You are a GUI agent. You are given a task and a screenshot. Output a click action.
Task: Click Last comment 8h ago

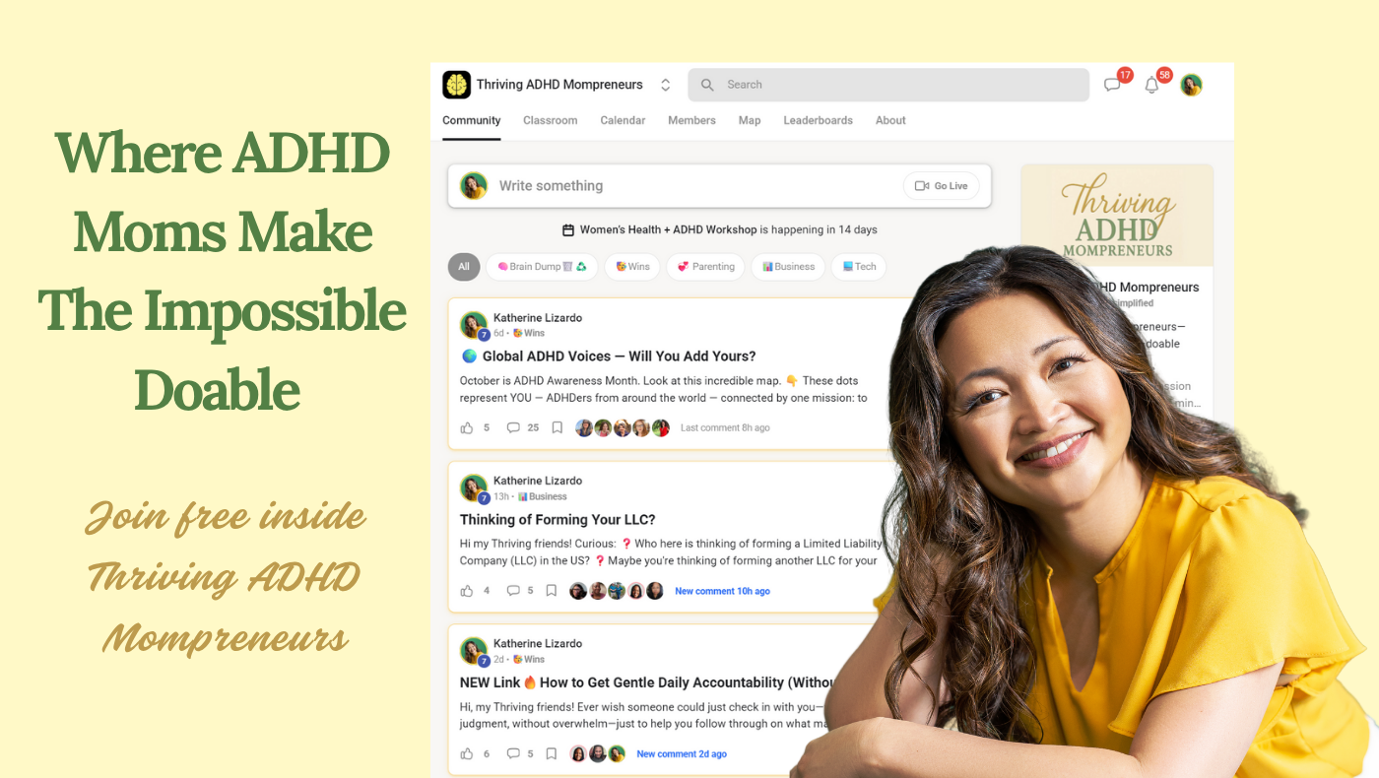pyautogui.click(x=725, y=428)
